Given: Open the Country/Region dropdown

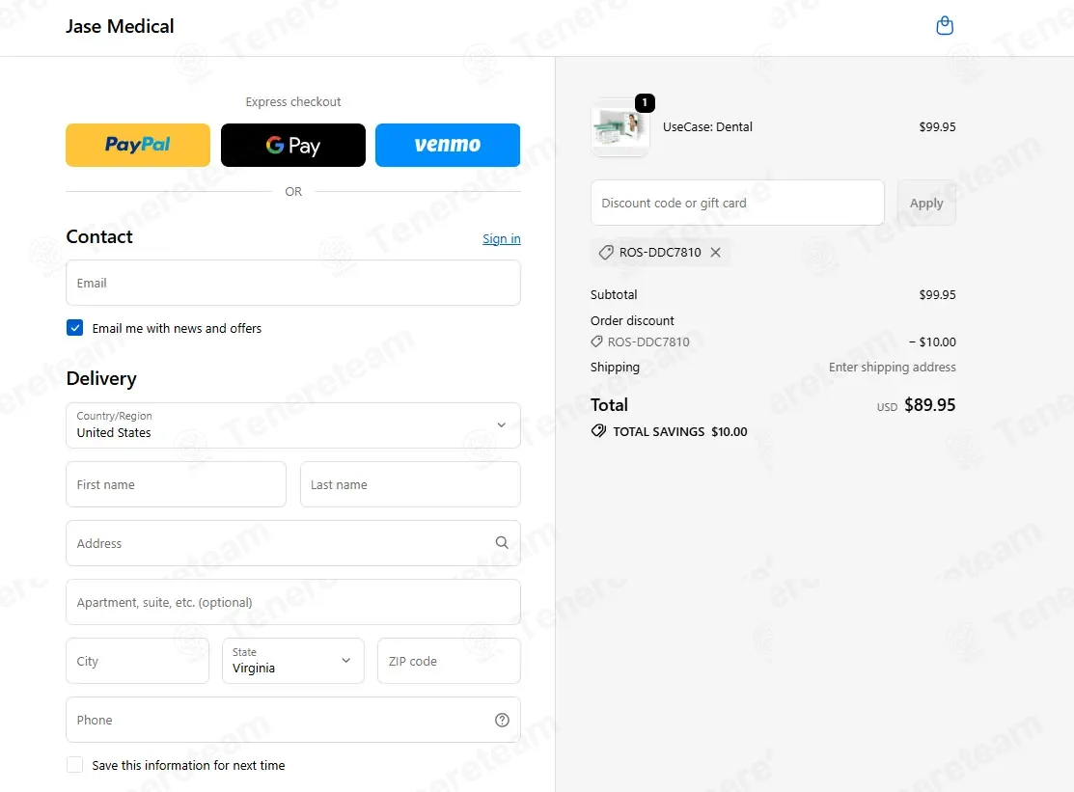Looking at the screenshot, I should (293, 425).
